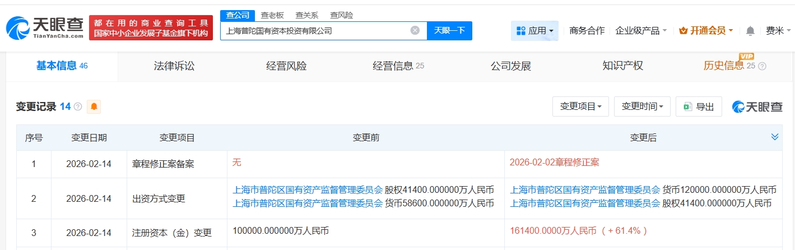This screenshot has height=250, width=795.
Task: Click the date 2026-02-14 in row 3
Action: click(89, 233)
